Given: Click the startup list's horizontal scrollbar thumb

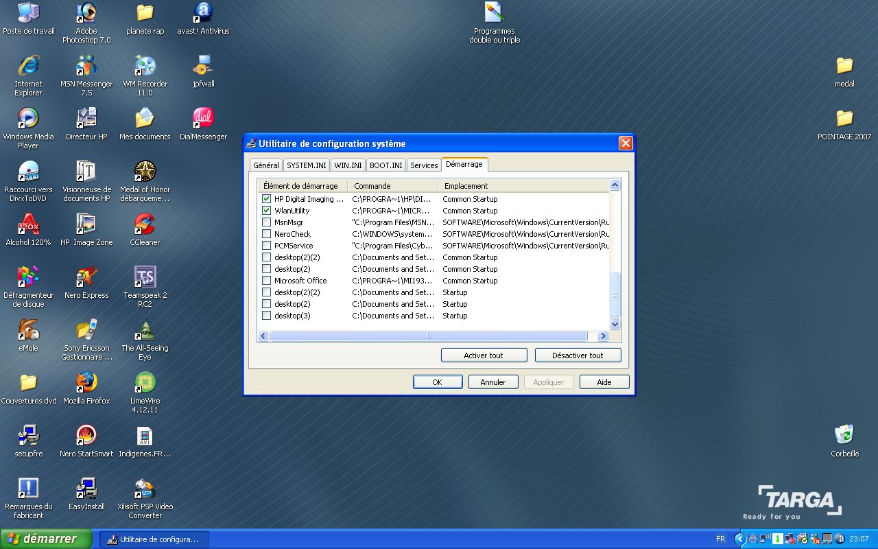Looking at the screenshot, I should click(x=429, y=336).
